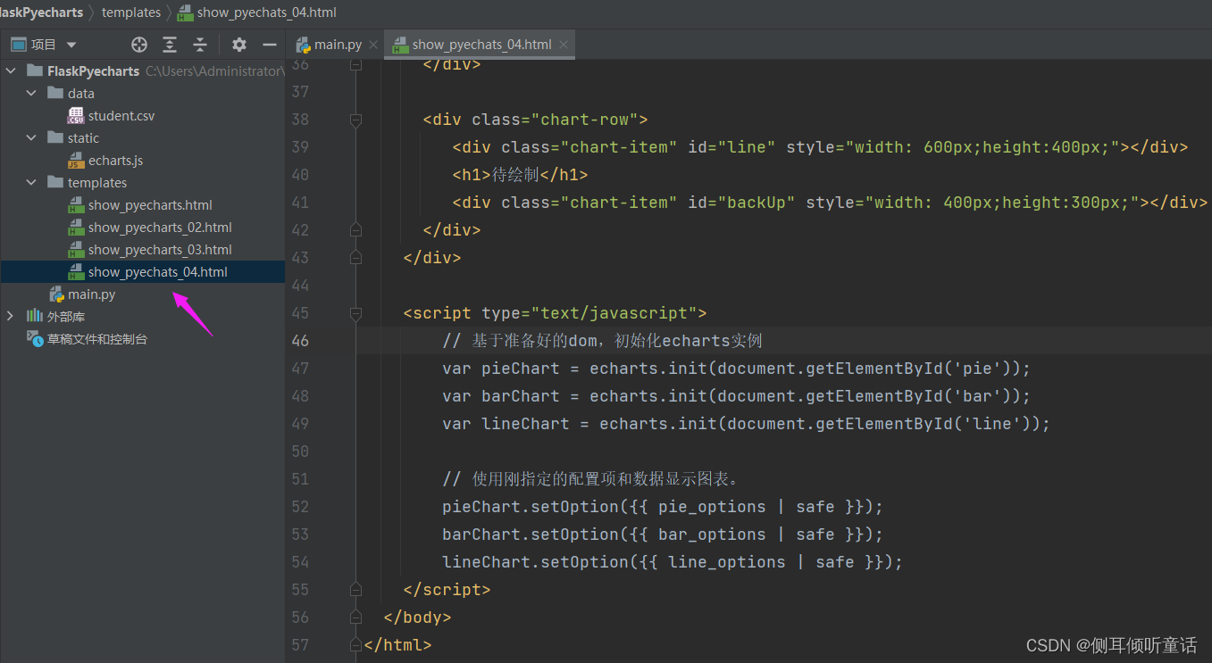Open show_pyecharts_02.html in tree

[x=160, y=227]
